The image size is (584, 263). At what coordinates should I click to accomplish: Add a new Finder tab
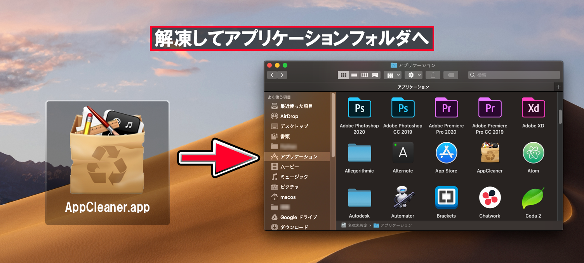[558, 87]
